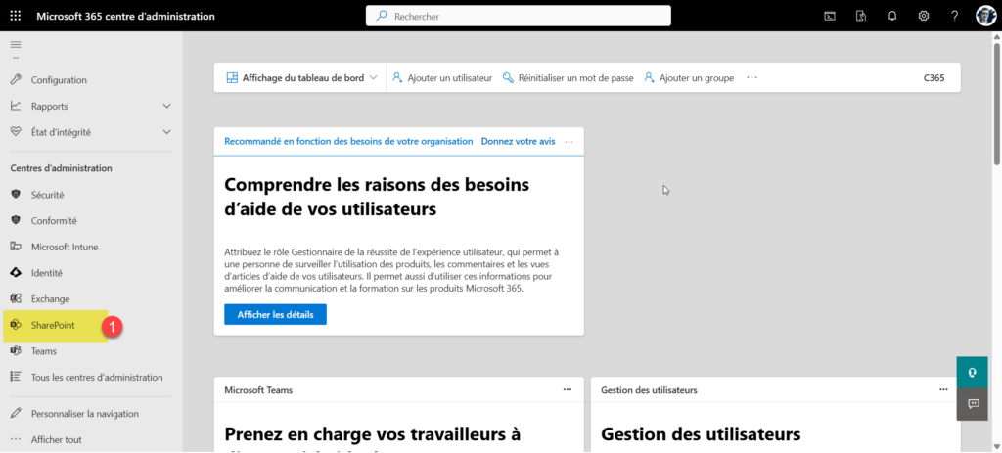Open Microsoft Teams card ellipsis menu
Viewport: 1002px width, 453px height.
tap(568, 389)
